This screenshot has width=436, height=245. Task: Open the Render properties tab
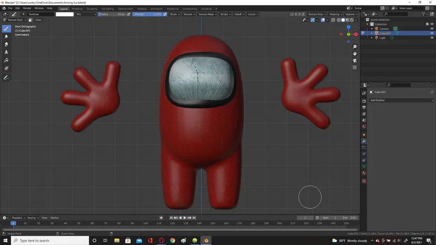(364, 101)
